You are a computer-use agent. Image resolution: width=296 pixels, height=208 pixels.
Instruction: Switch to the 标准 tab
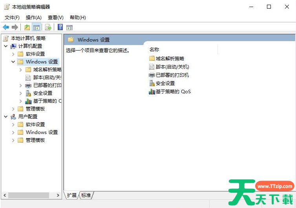pos(86,195)
